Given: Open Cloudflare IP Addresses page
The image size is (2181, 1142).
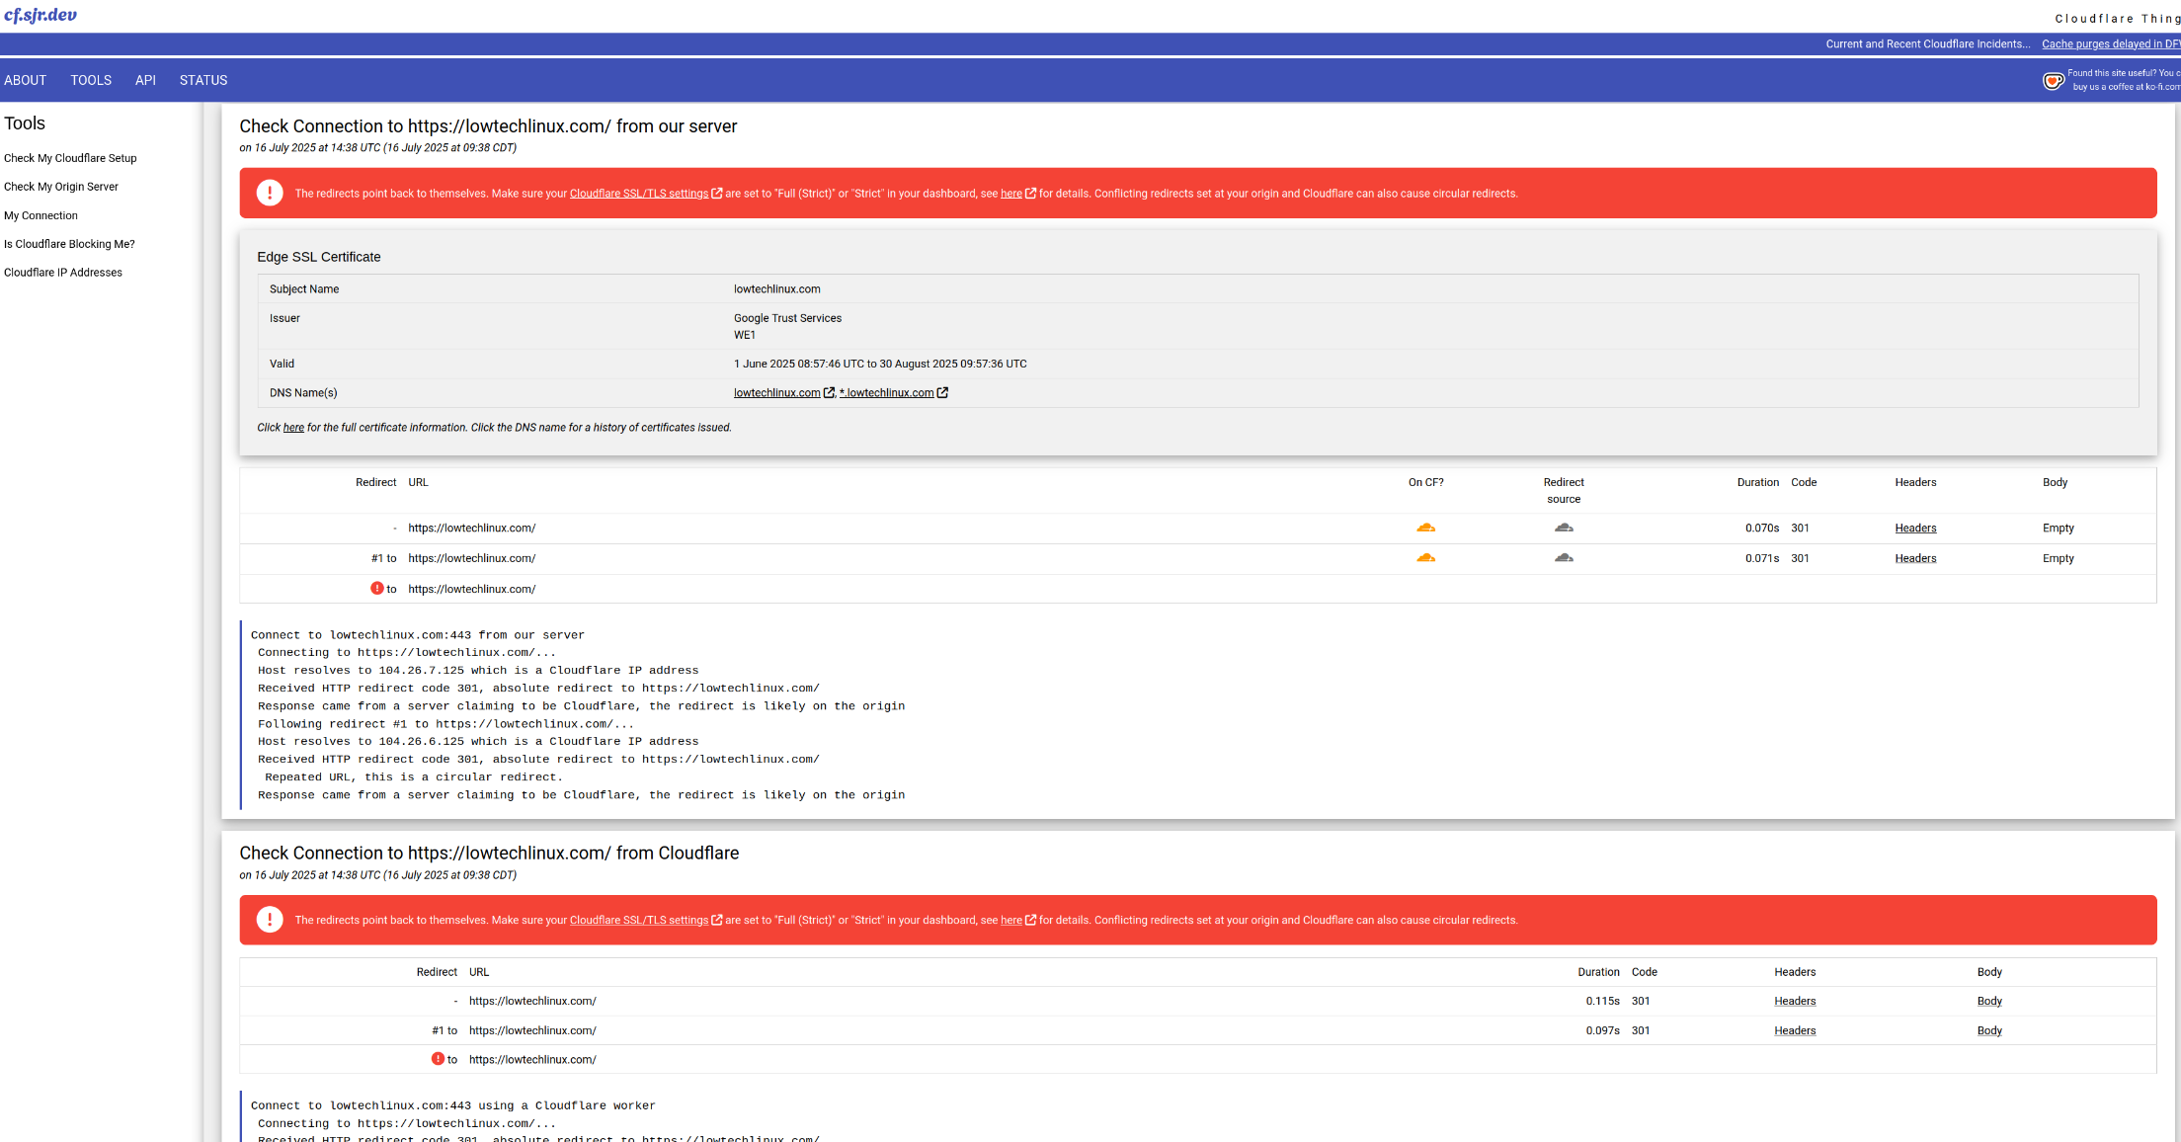Looking at the screenshot, I should [x=63, y=273].
